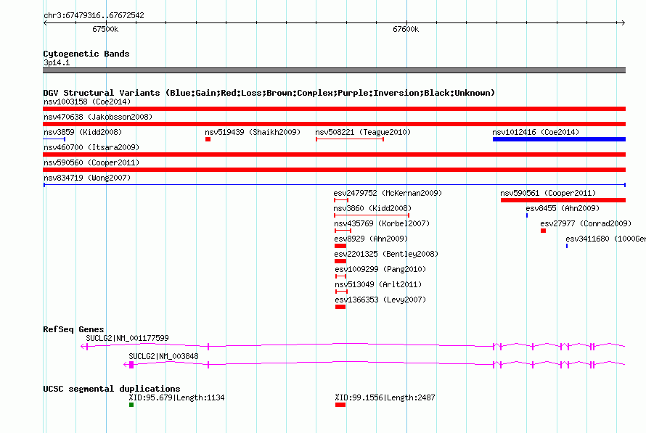Click the esv1009299 (Pang2010) label
The height and width of the screenshot is (433, 646).
(x=380, y=269)
